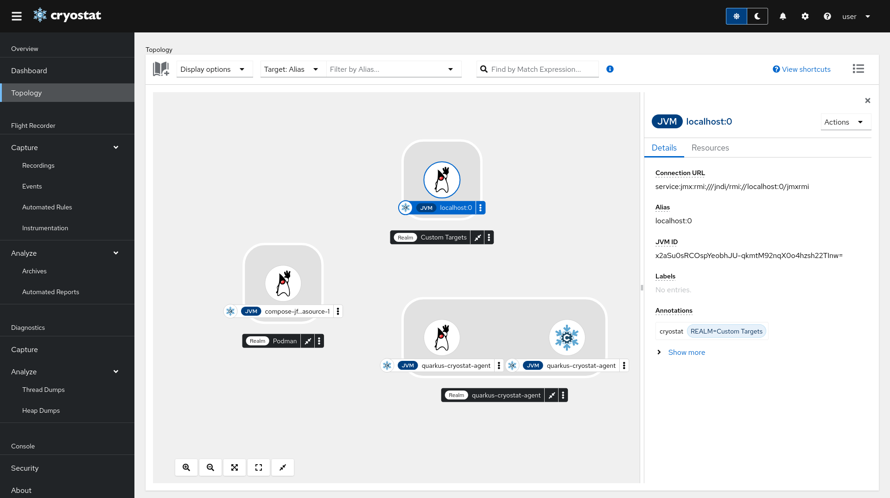Image resolution: width=890 pixels, height=498 pixels.
Task: Click the Find by Match Expression field
Action: click(541, 69)
